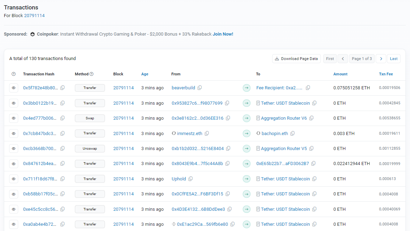Copy transaction hash 0xa0ab4e4b72

[x=63, y=224]
